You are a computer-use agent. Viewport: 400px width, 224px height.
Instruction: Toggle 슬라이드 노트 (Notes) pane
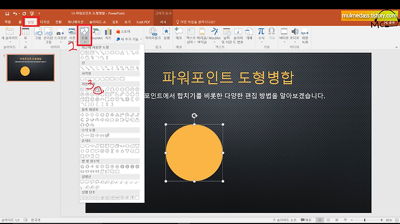(x=284, y=220)
